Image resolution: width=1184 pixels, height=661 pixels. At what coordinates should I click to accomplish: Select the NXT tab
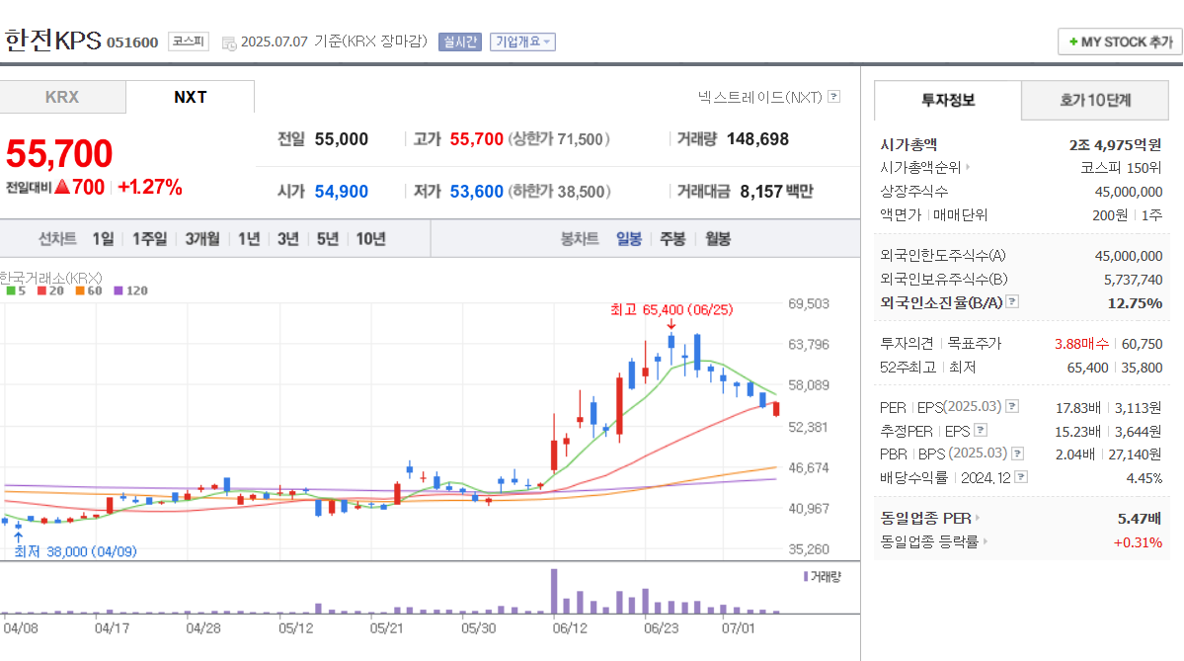191,97
